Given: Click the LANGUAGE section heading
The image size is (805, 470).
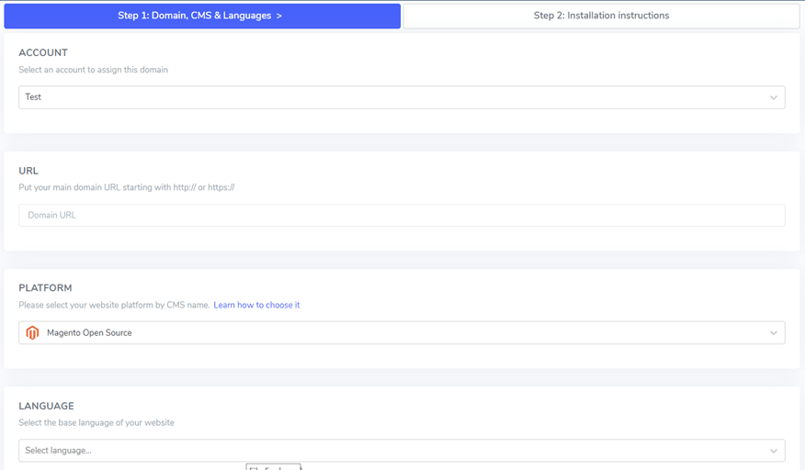Looking at the screenshot, I should coord(46,406).
